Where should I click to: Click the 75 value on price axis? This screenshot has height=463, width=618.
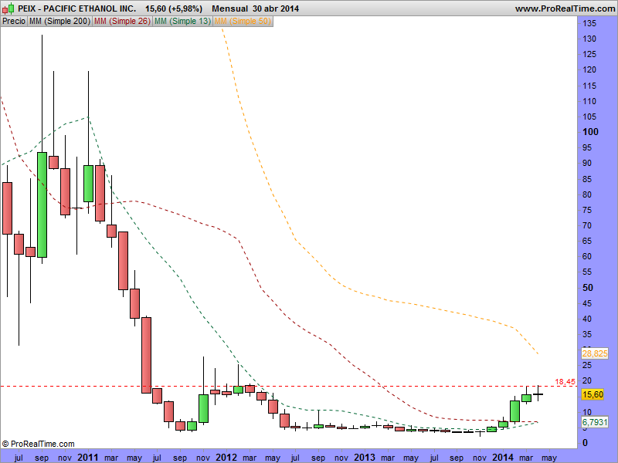tap(587, 210)
